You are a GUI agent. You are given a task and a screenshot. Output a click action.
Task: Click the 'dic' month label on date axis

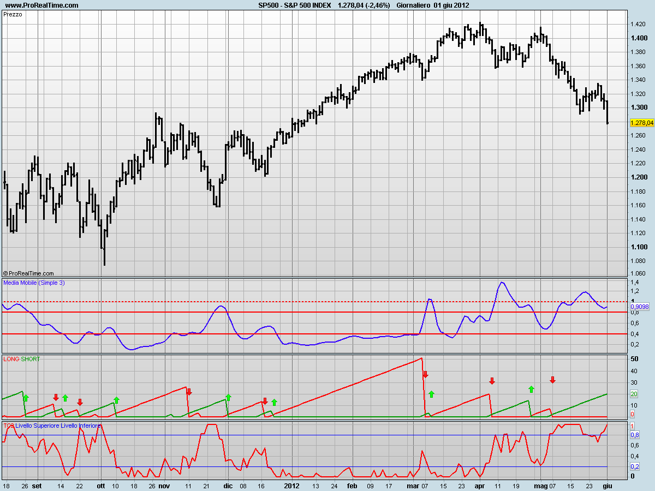(x=228, y=485)
